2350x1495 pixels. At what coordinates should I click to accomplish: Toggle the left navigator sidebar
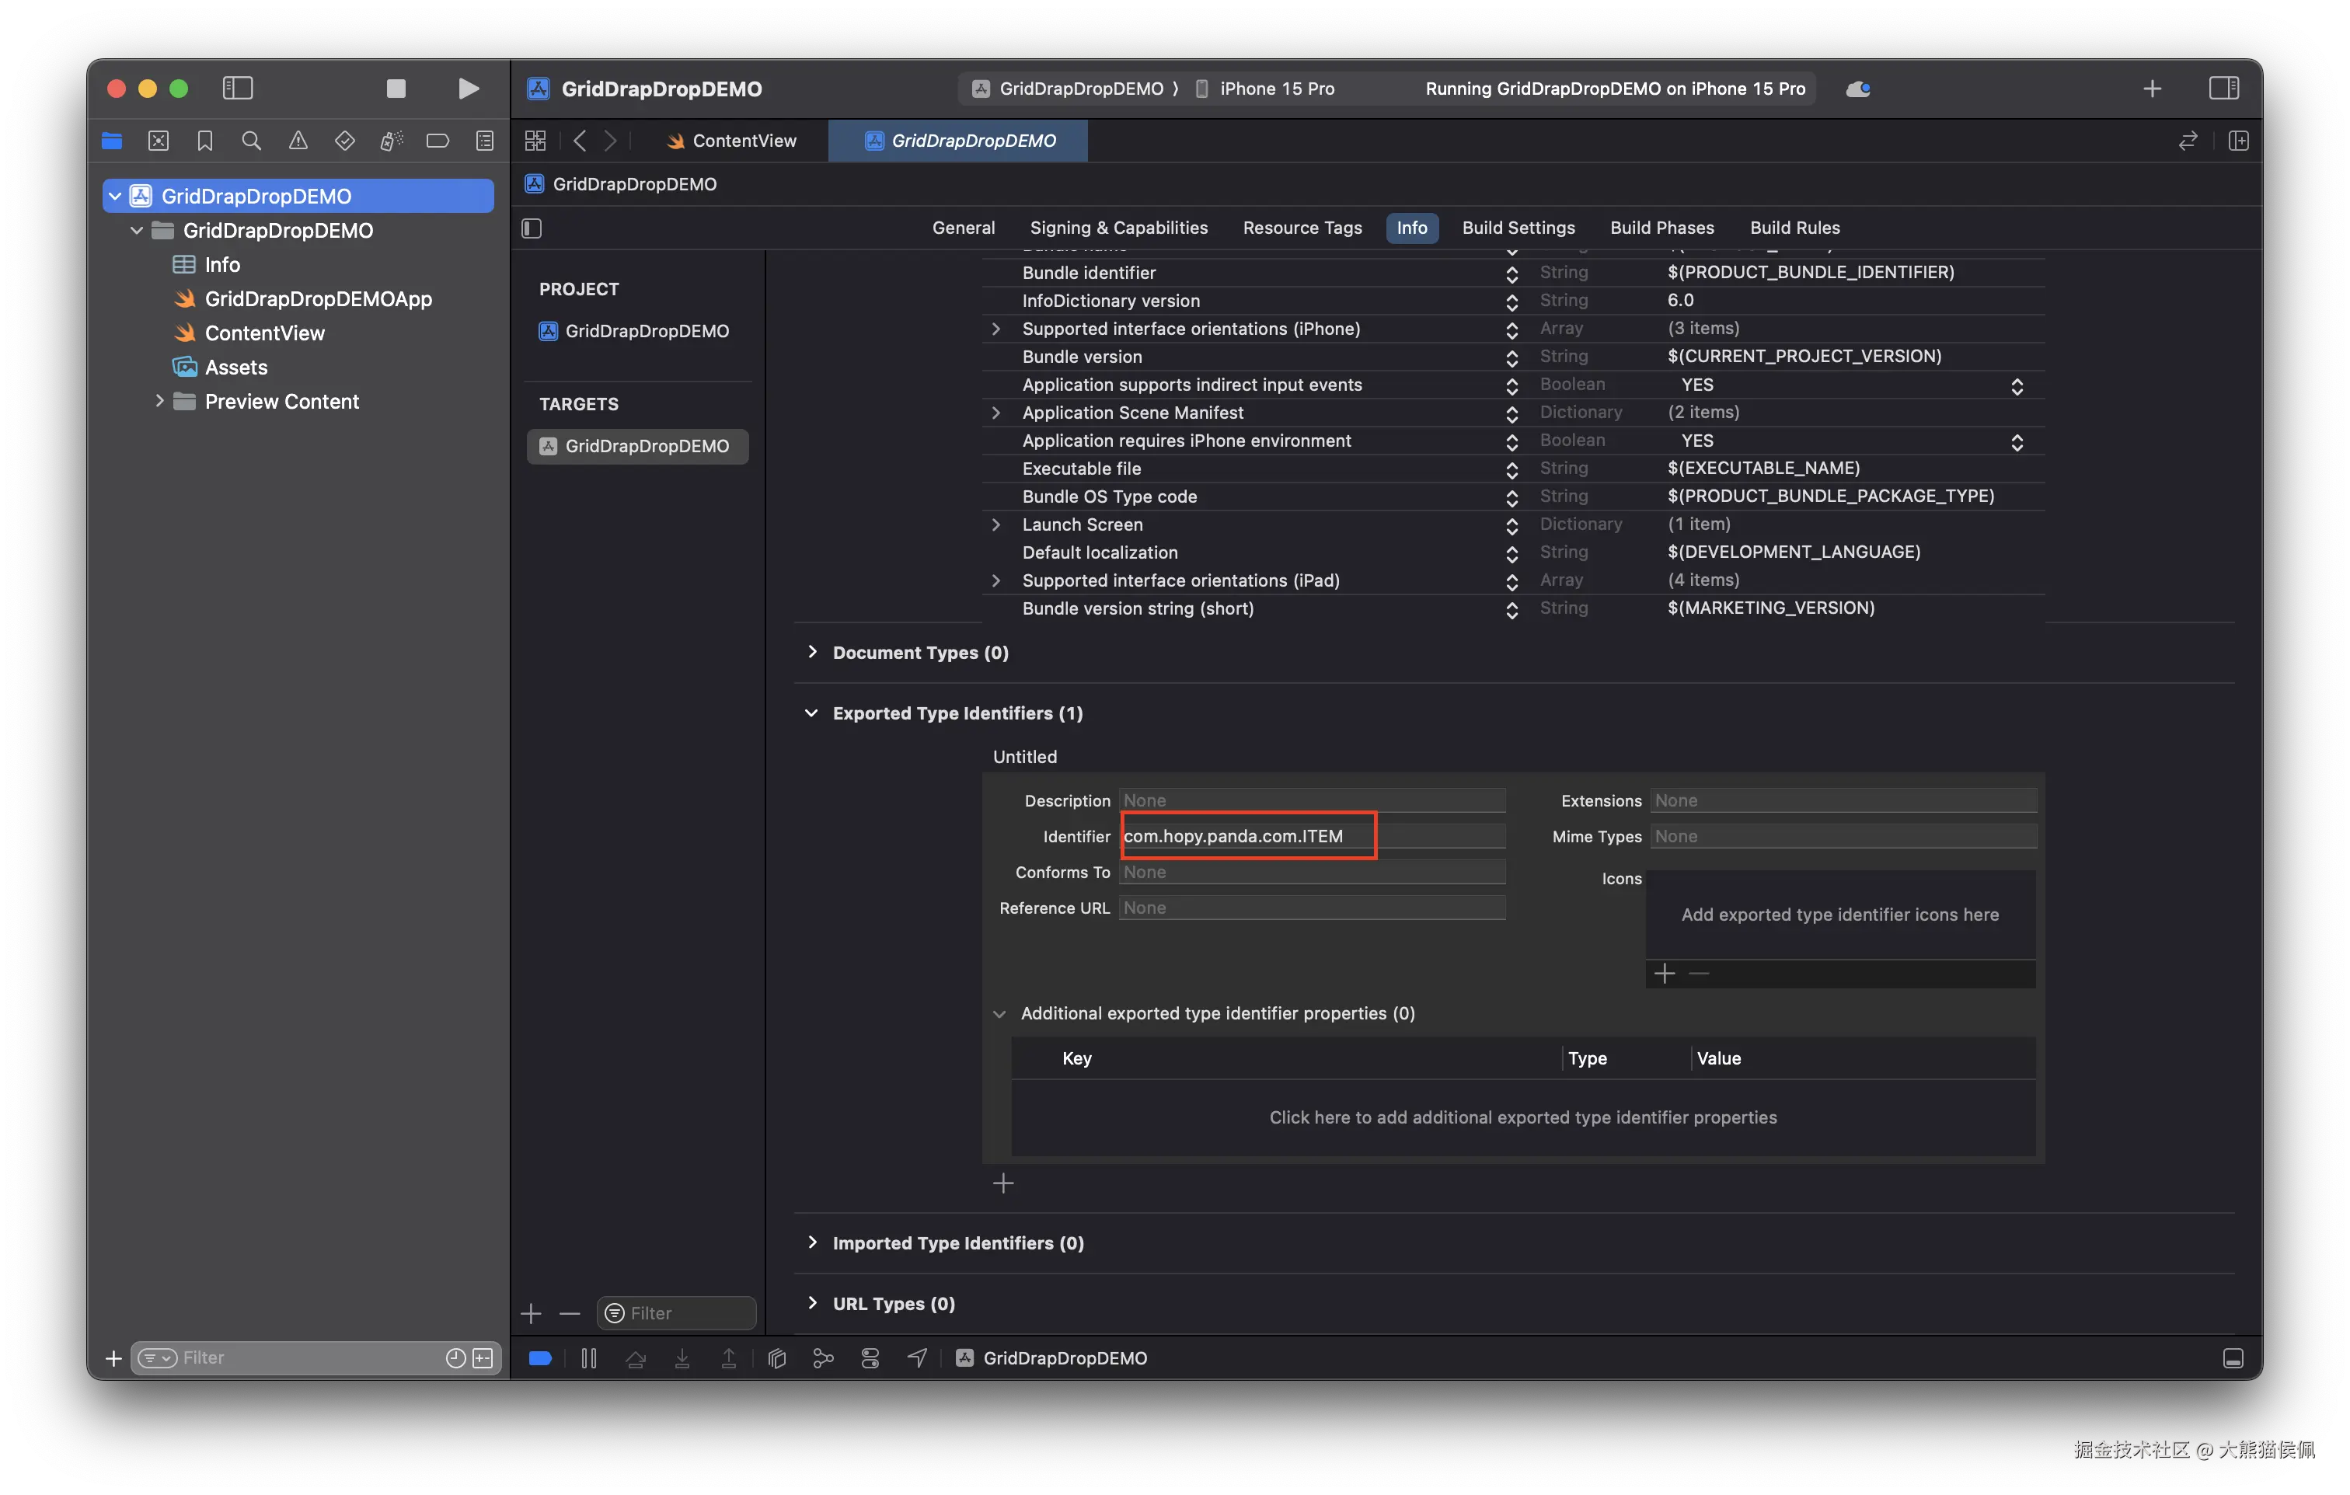pyautogui.click(x=237, y=89)
